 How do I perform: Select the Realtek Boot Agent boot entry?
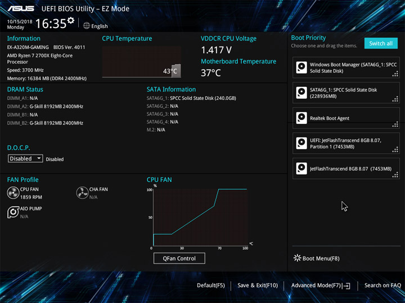pos(346,118)
